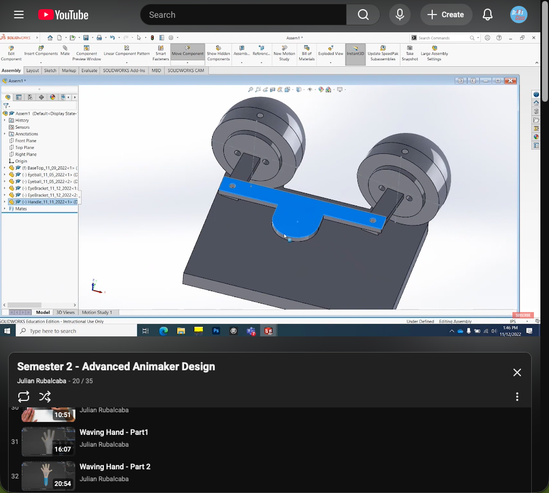Toggle the Move Component tool
The height and width of the screenshot is (493, 549).
click(188, 51)
